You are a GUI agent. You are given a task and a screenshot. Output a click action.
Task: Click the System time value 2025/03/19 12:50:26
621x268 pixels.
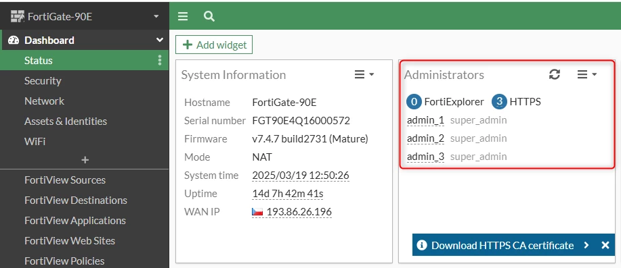301,176
